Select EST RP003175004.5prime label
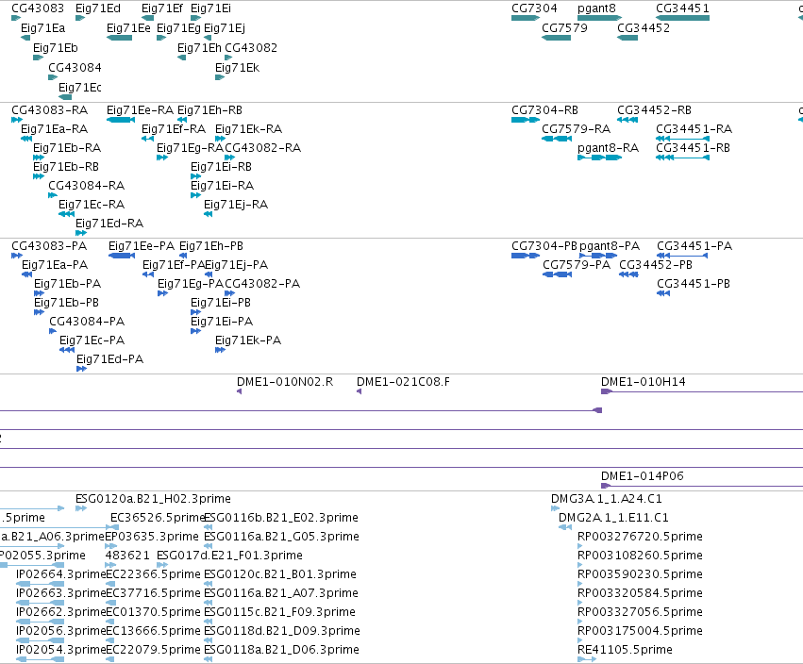Image resolution: width=803 pixels, height=664 pixels. point(640,631)
